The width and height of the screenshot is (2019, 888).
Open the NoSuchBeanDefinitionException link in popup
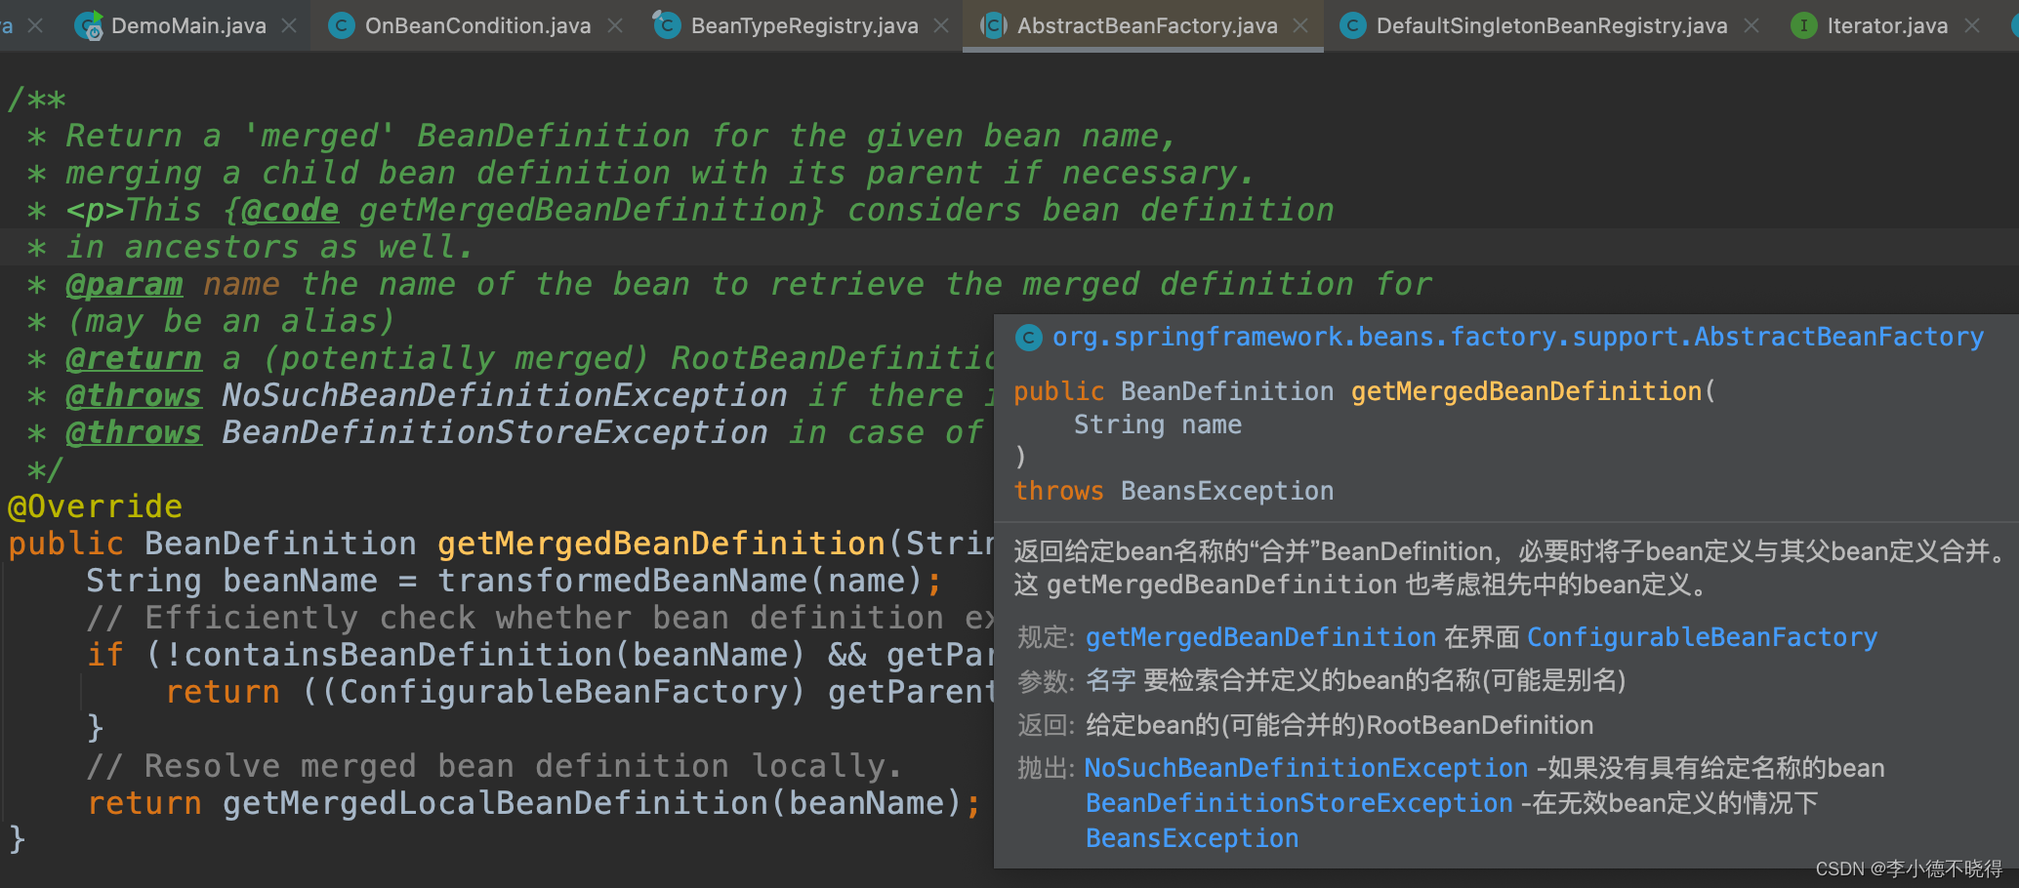click(x=1306, y=768)
